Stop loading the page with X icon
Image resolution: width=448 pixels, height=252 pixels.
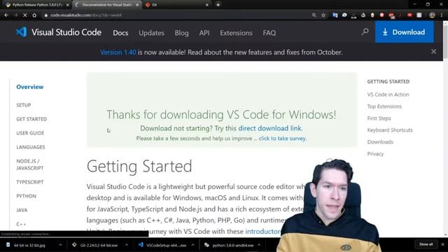point(25,15)
